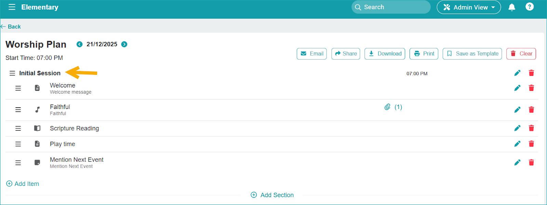The image size is (547, 205).
Task: Go to previous date with left arrow
Action: (79, 44)
